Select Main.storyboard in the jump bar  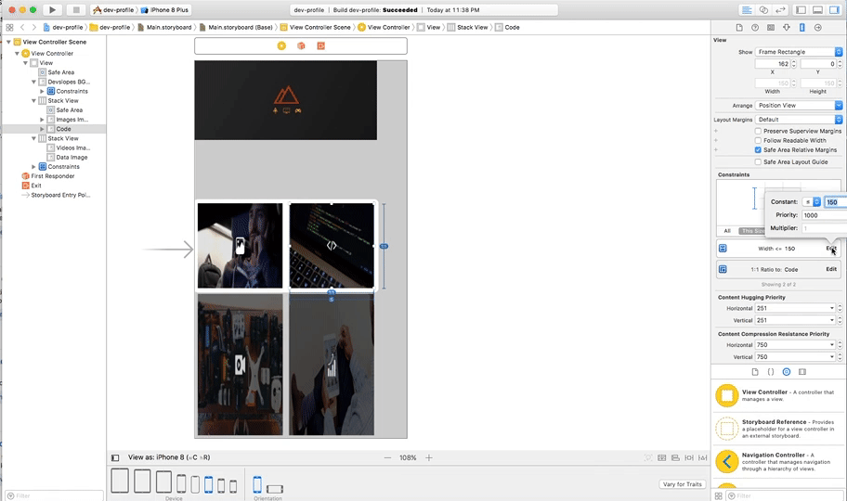point(164,27)
